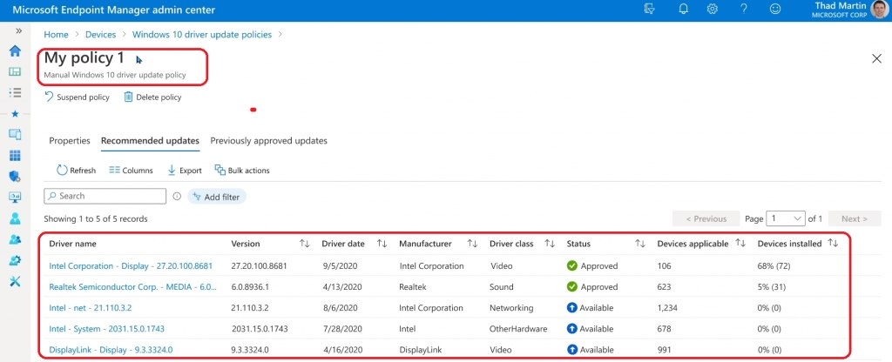Image resolution: width=892 pixels, height=362 pixels.
Task: Open Thad Martin account menu
Action: tap(852, 10)
